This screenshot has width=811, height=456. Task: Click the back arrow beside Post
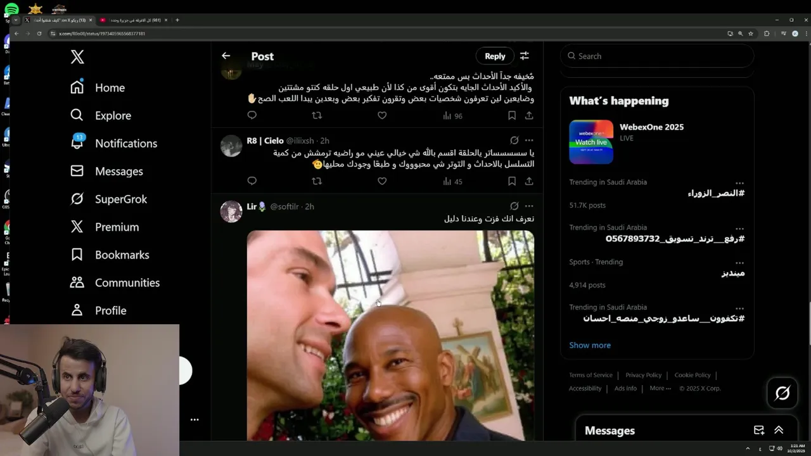(x=226, y=56)
